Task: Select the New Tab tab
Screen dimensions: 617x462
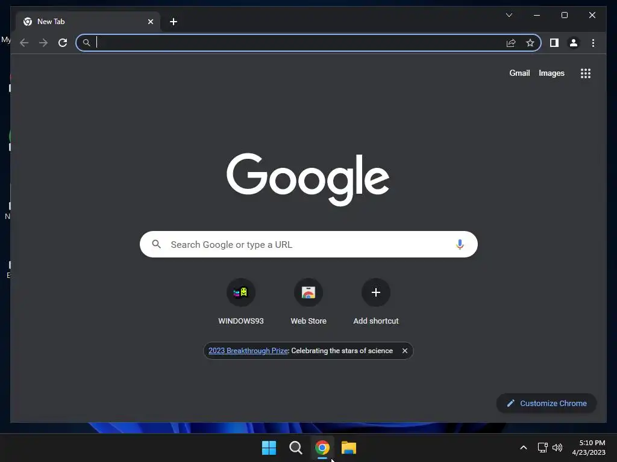Action: click(x=88, y=22)
